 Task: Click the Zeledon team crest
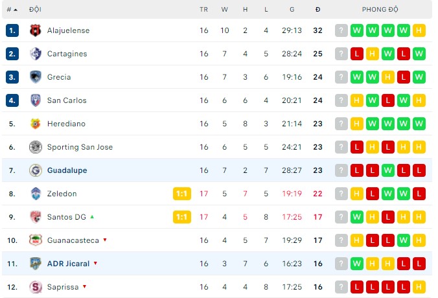pos(36,194)
